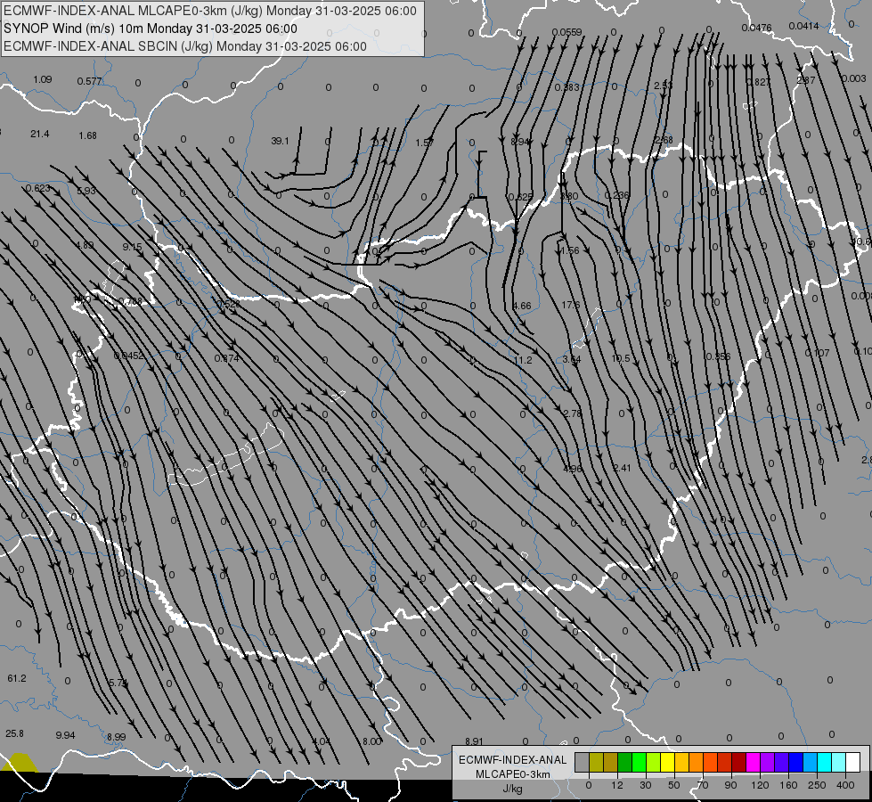Click the MLCAPE0-3km header line
The image size is (872, 802).
tap(210, 11)
